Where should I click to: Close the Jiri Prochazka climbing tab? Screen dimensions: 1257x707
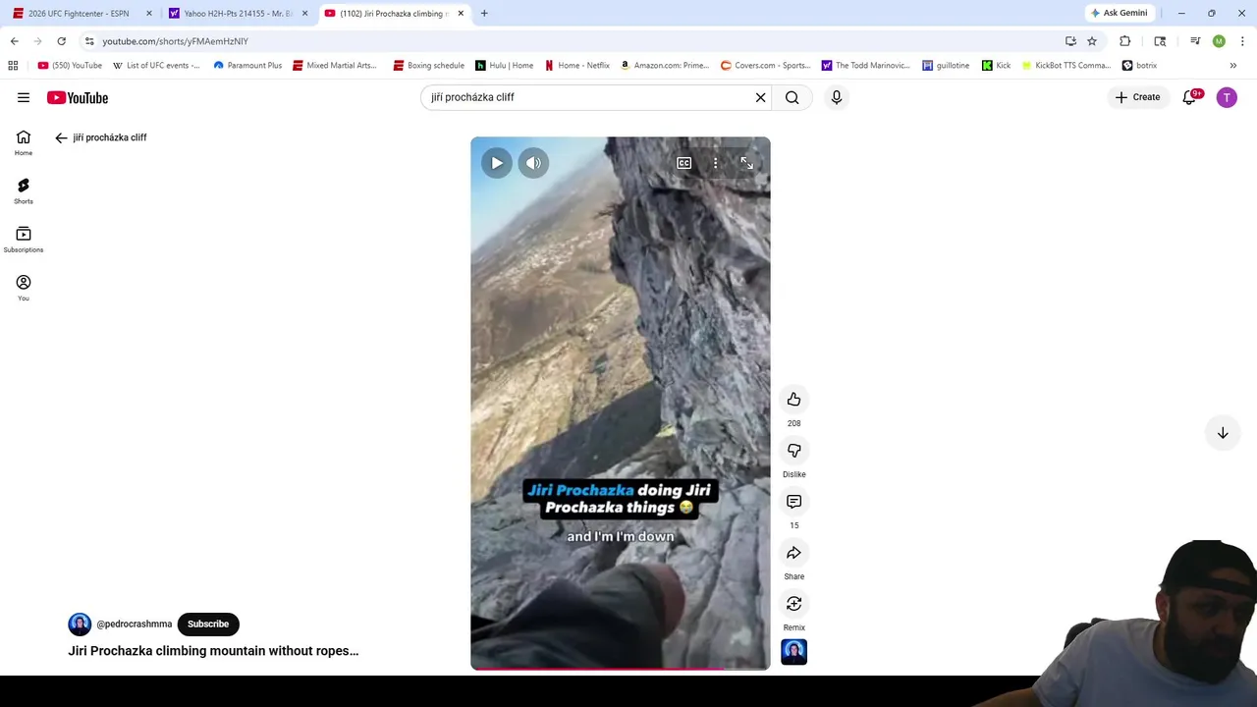(x=461, y=14)
